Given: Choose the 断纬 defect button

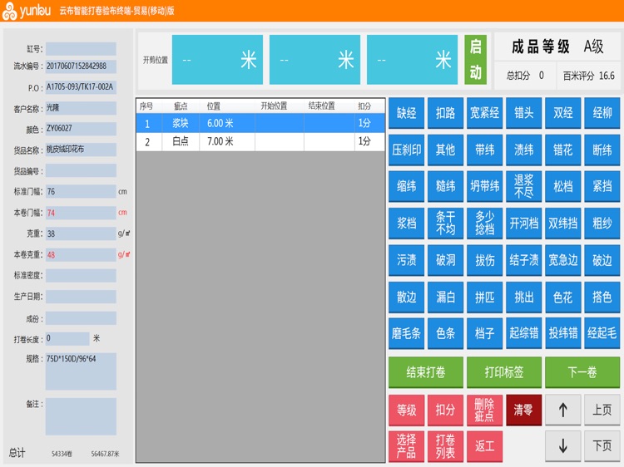Looking at the screenshot, I should (602, 150).
